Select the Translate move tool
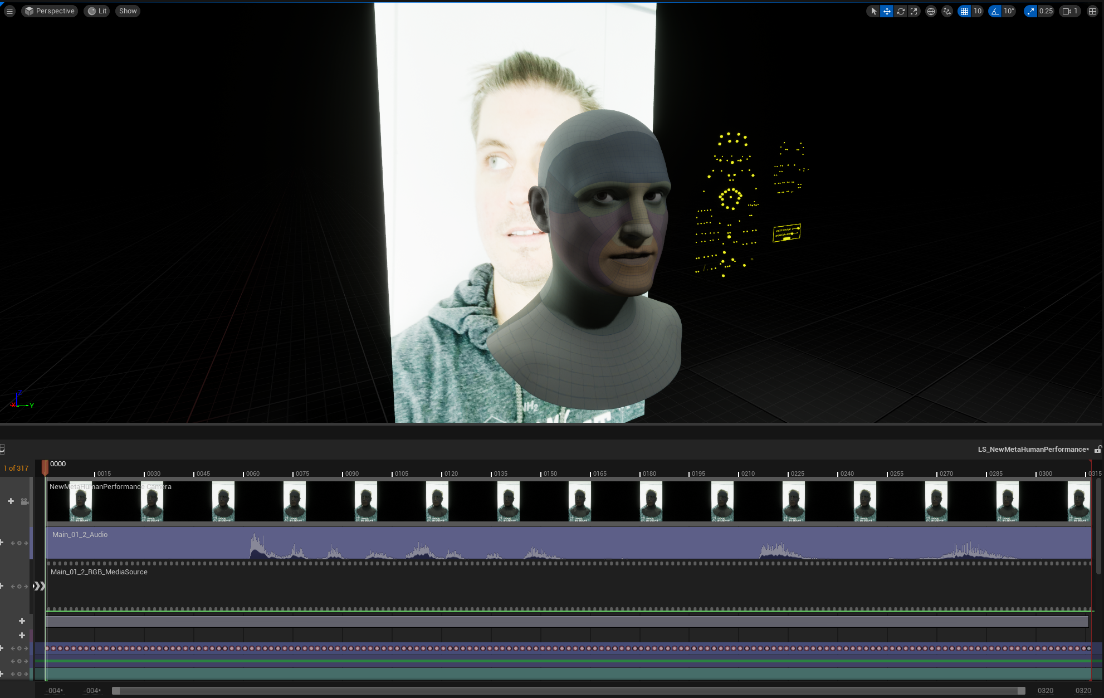 887,11
